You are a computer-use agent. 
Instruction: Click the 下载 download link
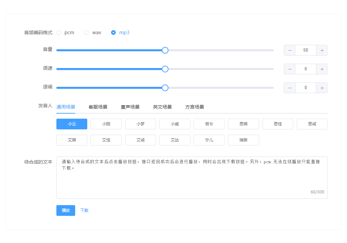[x=84, y=210]
